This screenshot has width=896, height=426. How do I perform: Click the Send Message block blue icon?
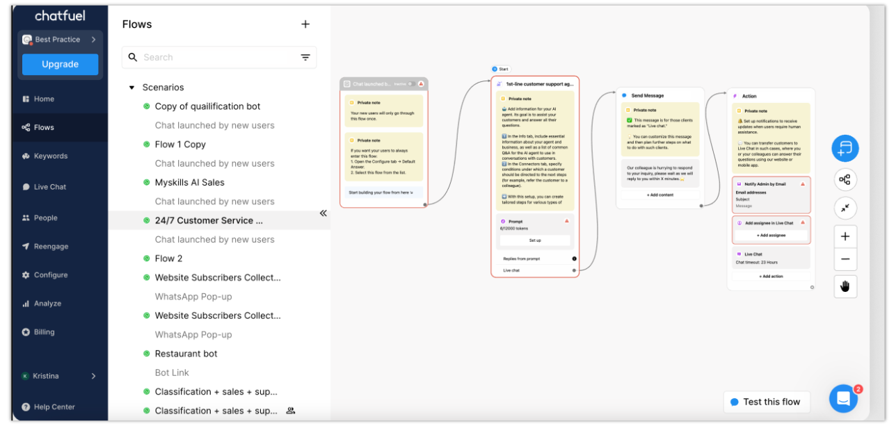coord(624,96)
